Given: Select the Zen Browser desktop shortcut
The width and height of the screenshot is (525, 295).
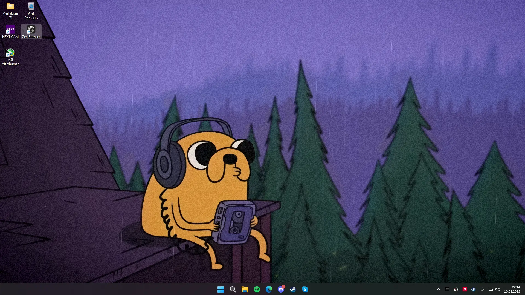Looking at the screenshot, I should [31, 32].
